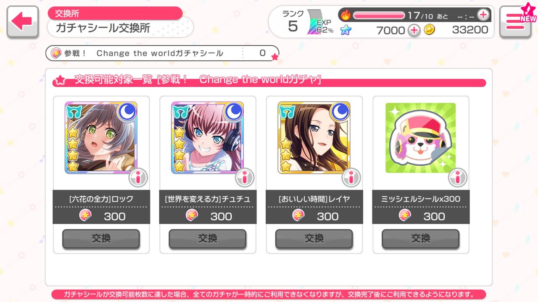Image resolution: width=538 pixels, height=302 pixels.
Task: Select the レイヤ three-star card thumbnail
Action: (314, 138)
